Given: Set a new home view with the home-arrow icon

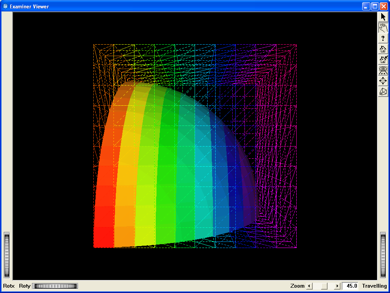Looking at the screenshot, I should pyautogui.click(x=383, y=60).
